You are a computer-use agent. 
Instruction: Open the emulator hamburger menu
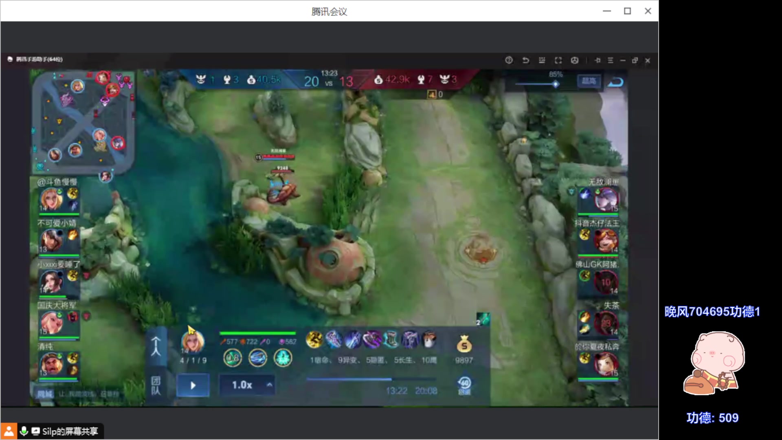[x=610, y=60]
